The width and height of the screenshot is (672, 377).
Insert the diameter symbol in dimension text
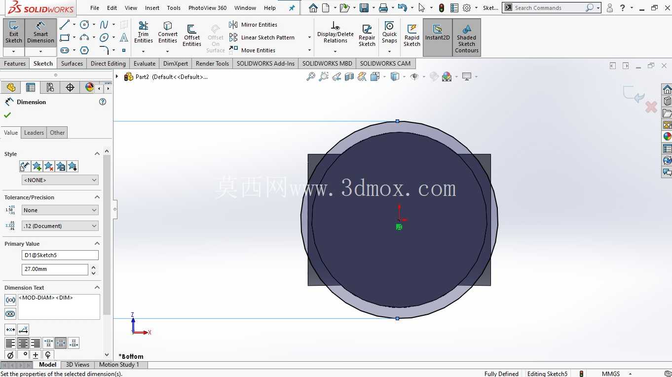tap(10, 355)
